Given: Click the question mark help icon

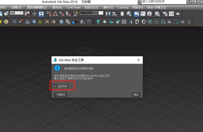Looking at the screenshot, I should (x=89, y=22).
